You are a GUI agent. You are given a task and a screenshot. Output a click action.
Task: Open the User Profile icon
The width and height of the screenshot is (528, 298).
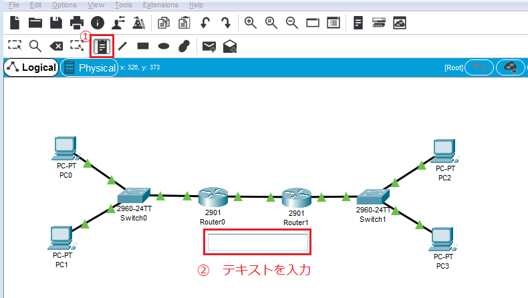tap(118, 23)
